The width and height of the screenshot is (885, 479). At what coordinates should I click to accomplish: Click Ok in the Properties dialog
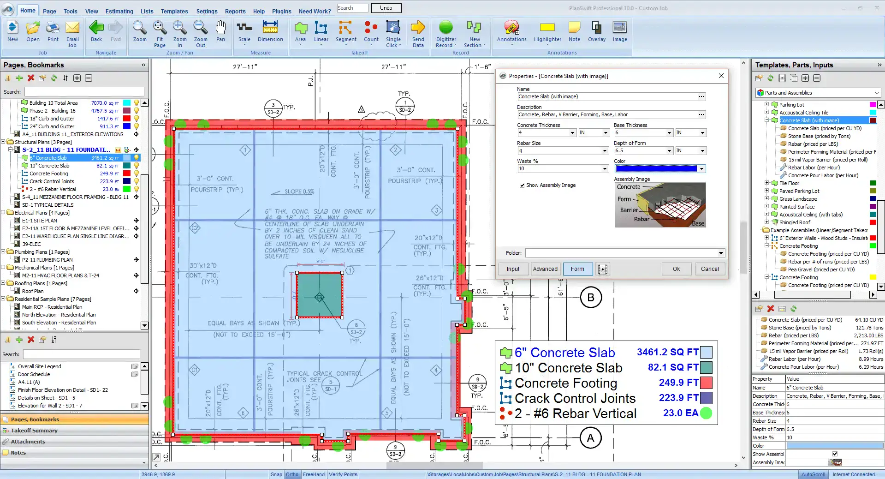point(676,269)
